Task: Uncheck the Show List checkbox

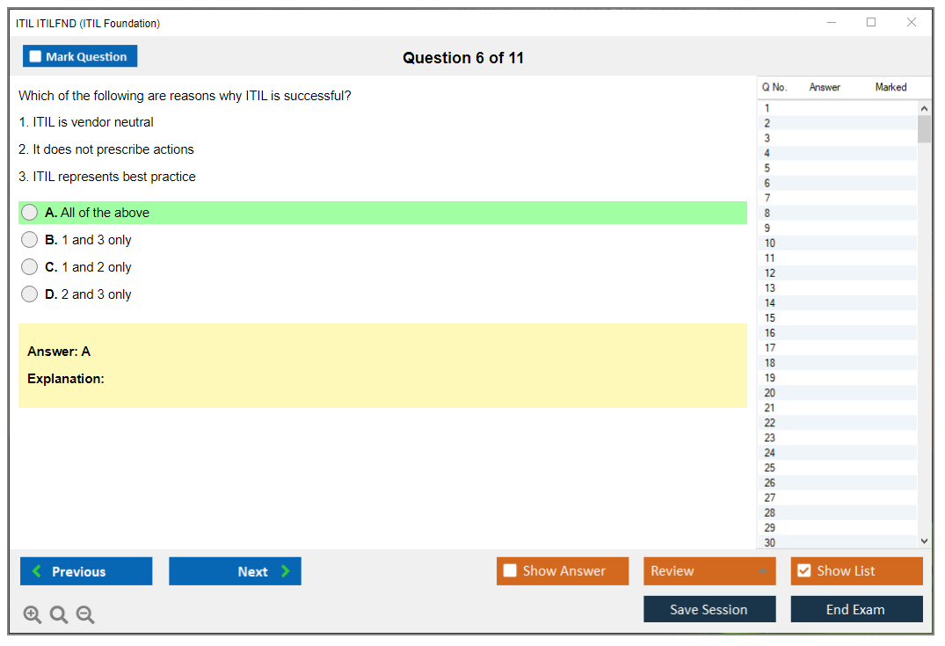Action: [803, 571]
